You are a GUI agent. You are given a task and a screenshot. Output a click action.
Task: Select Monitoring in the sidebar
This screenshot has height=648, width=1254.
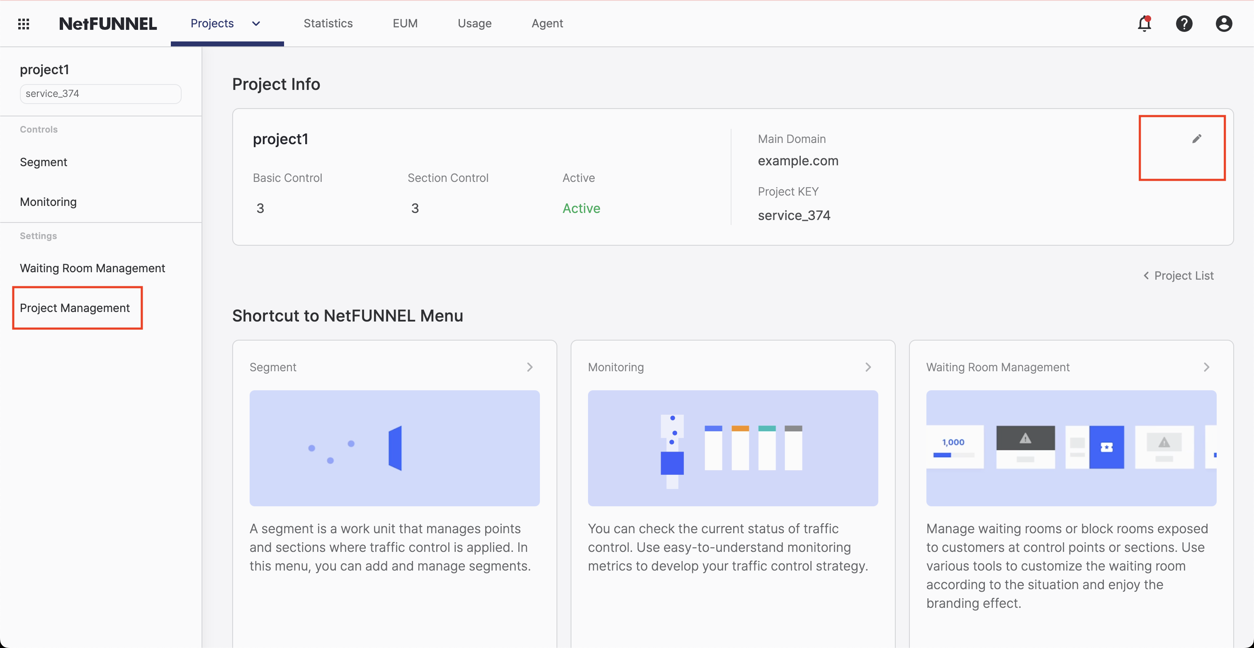(x=48, y=202)
